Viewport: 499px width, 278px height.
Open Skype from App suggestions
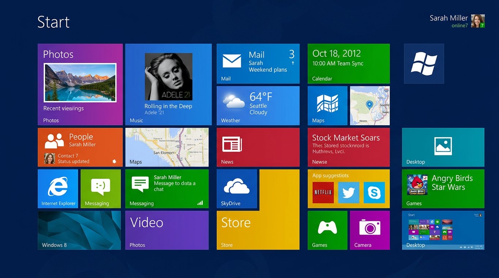click(x=374, y=193)
